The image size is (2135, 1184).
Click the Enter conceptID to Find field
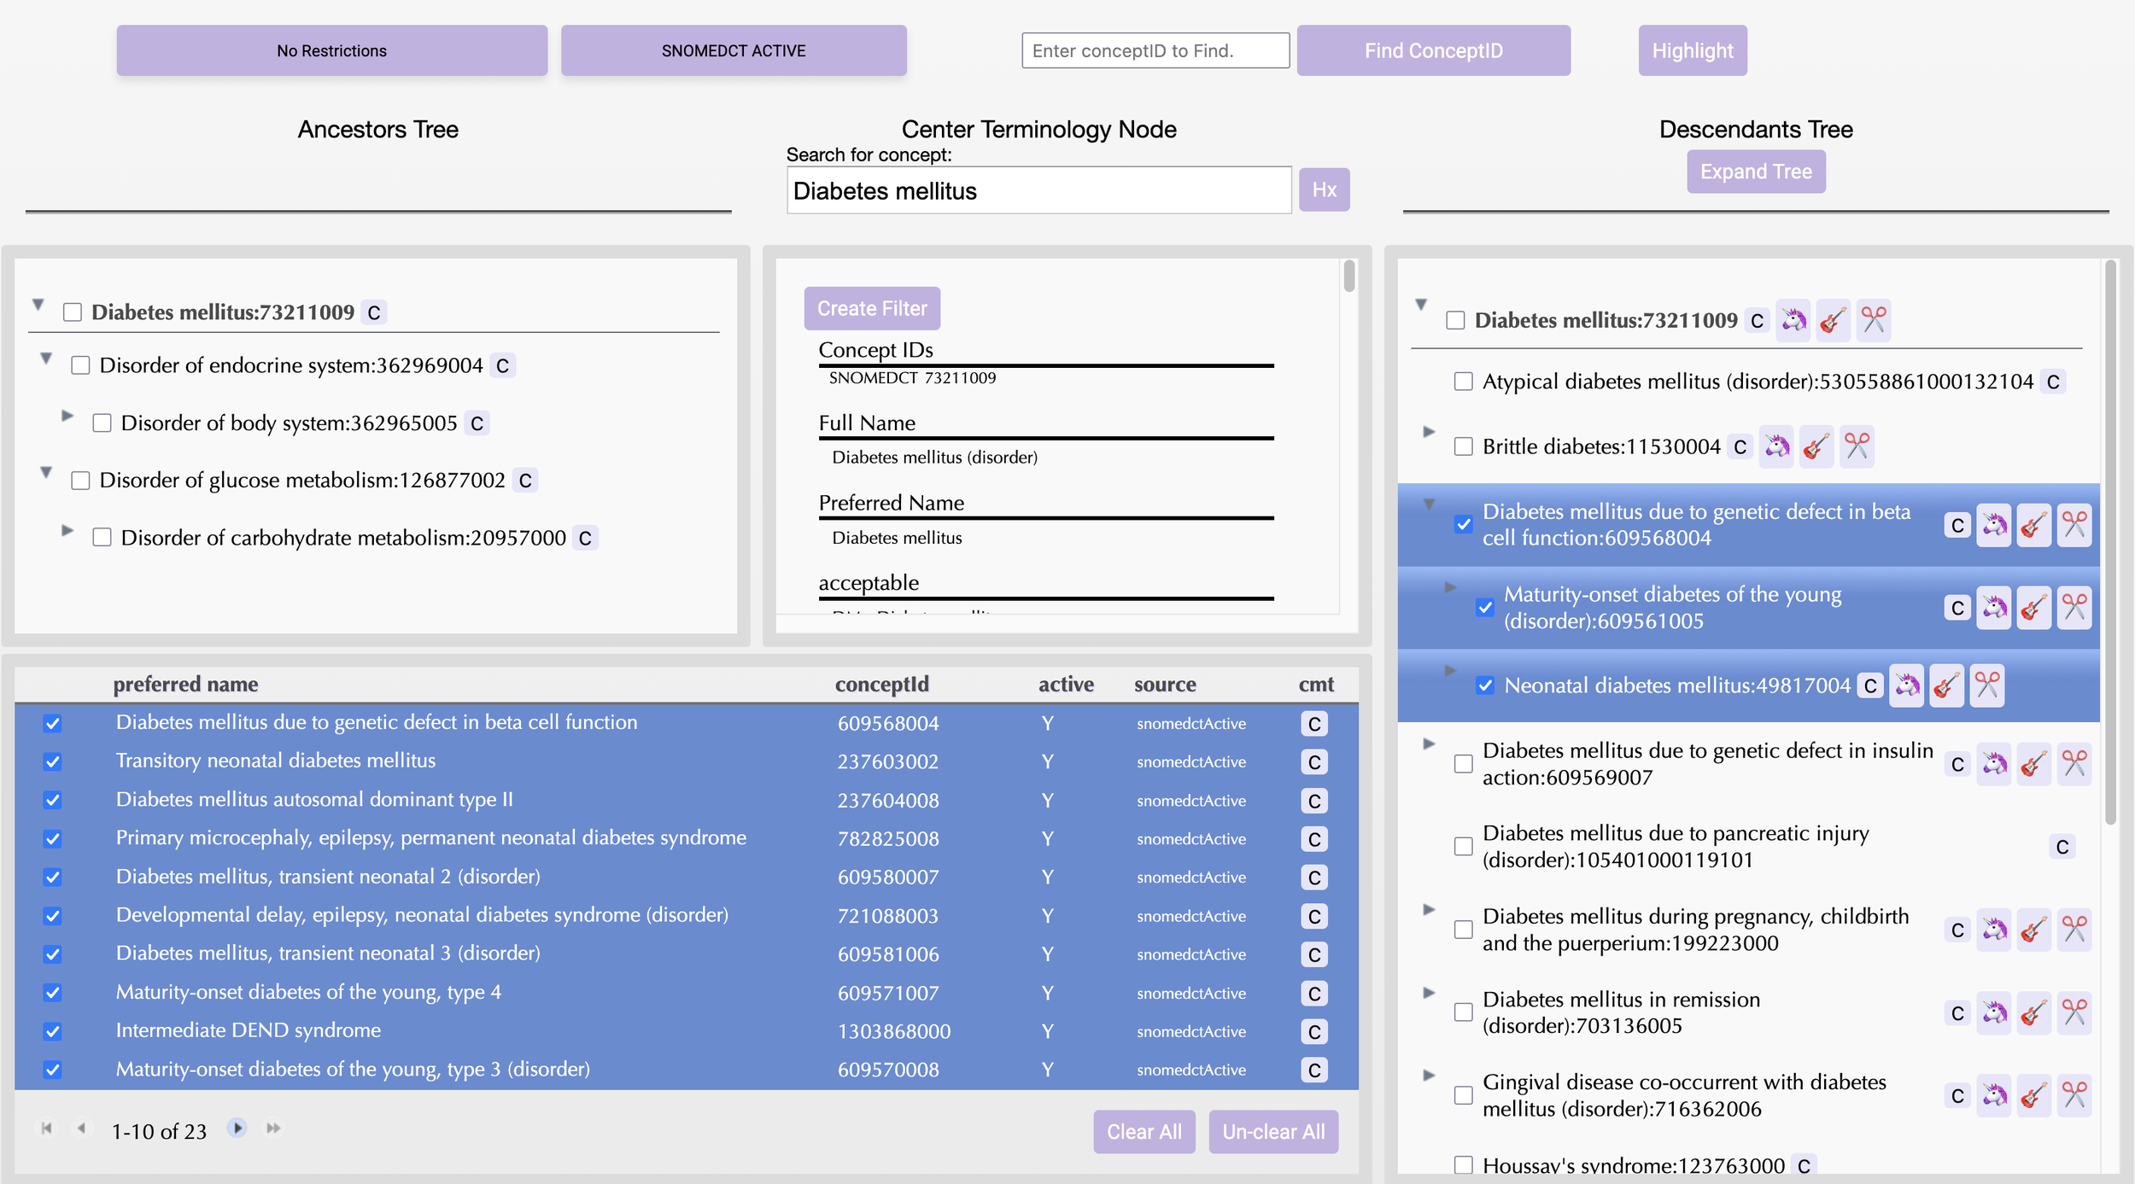1155,50
